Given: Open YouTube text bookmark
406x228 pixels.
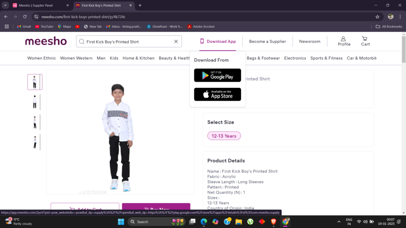Looking at the screenshot, I should [x=44, y=27].
